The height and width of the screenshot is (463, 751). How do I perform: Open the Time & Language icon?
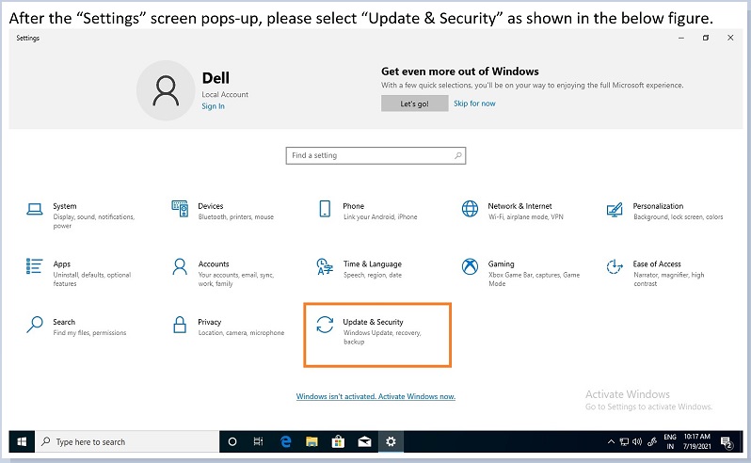coord(325,266)
